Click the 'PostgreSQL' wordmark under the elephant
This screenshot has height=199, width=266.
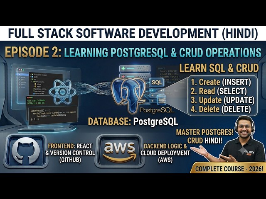(157, 110)
